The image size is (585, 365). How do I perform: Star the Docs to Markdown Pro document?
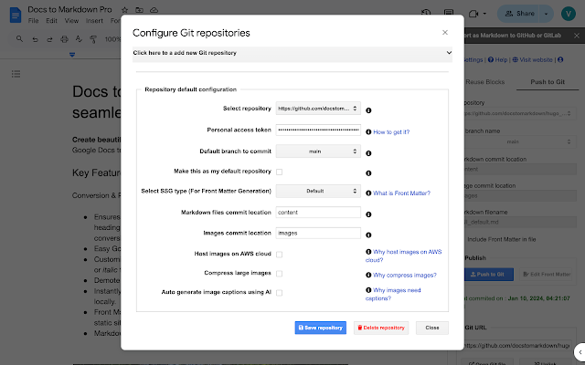pos(124,10)
